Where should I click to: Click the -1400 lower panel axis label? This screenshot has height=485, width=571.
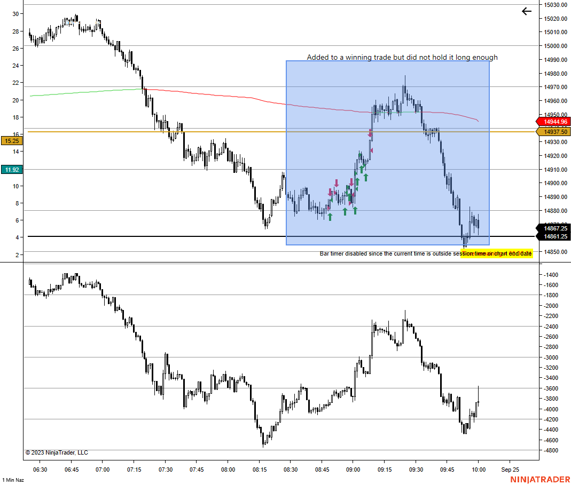pos(551,275)
